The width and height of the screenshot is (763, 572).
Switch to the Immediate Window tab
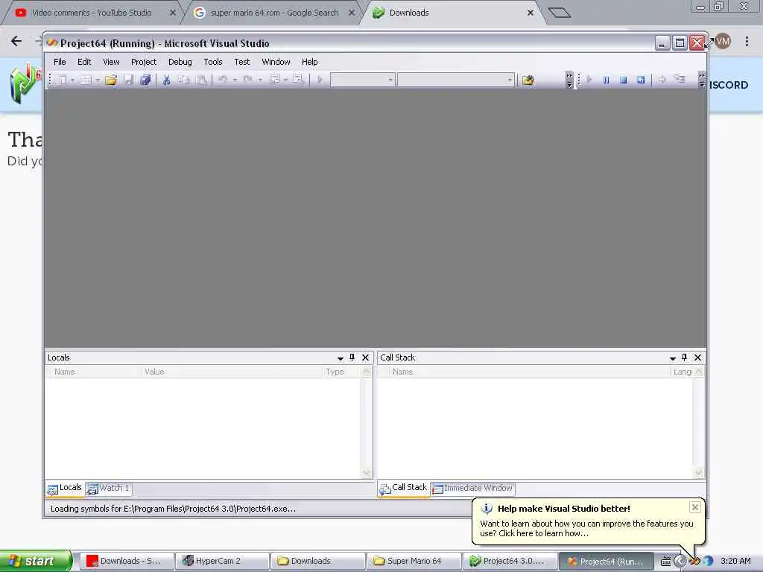[472, 489]
